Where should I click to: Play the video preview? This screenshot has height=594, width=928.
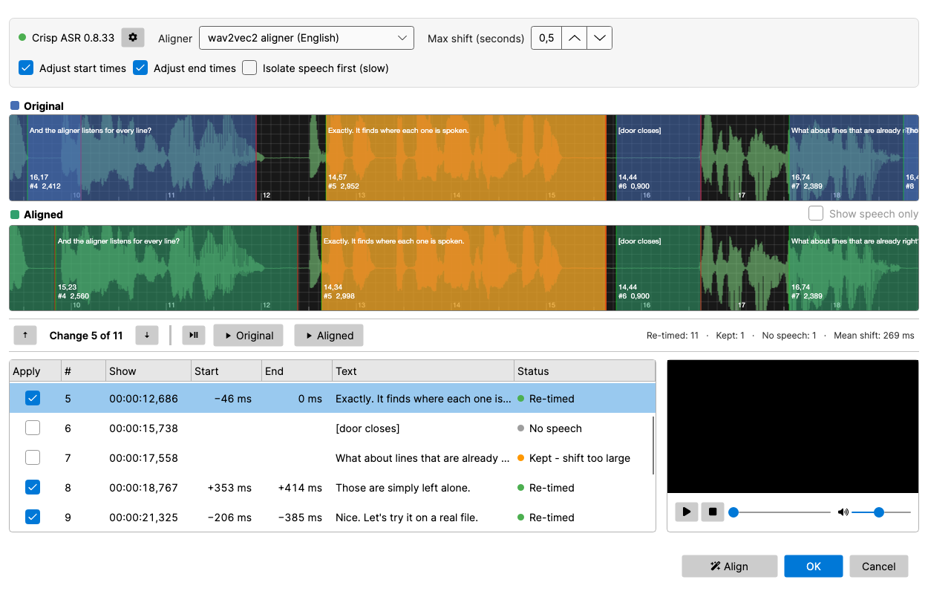coord(687,512)
